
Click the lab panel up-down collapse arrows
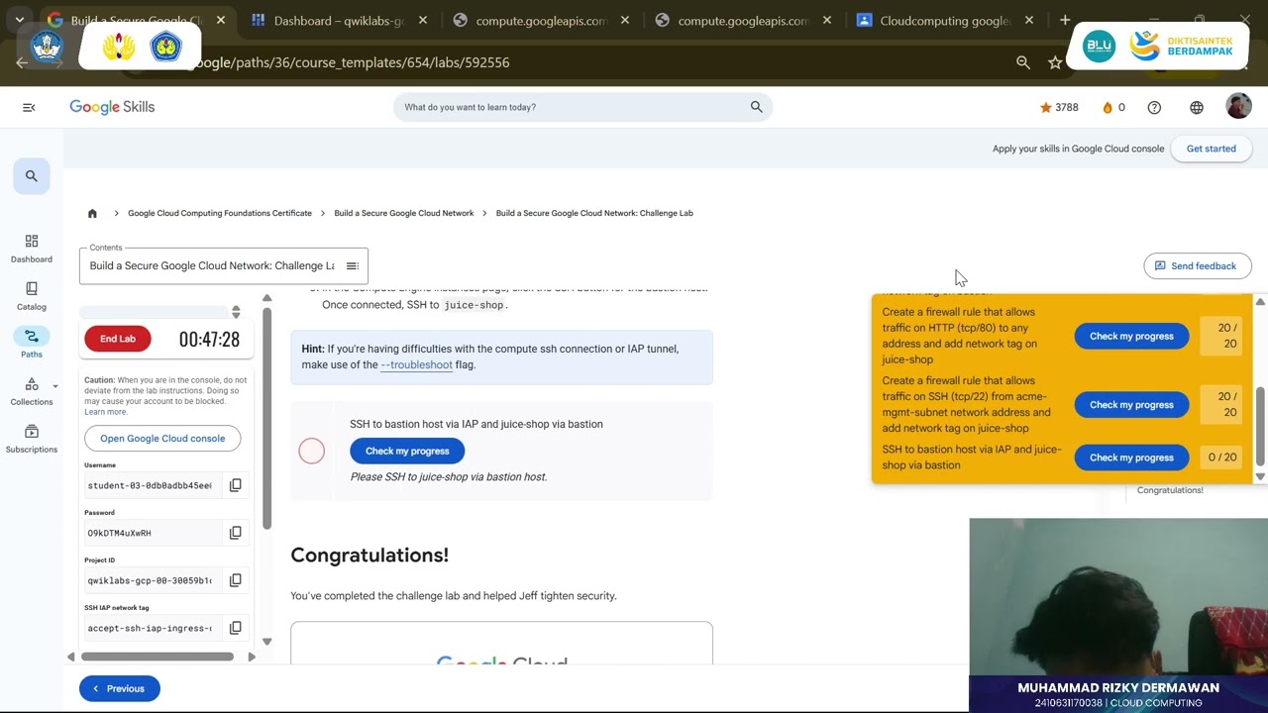coord(236,312)
